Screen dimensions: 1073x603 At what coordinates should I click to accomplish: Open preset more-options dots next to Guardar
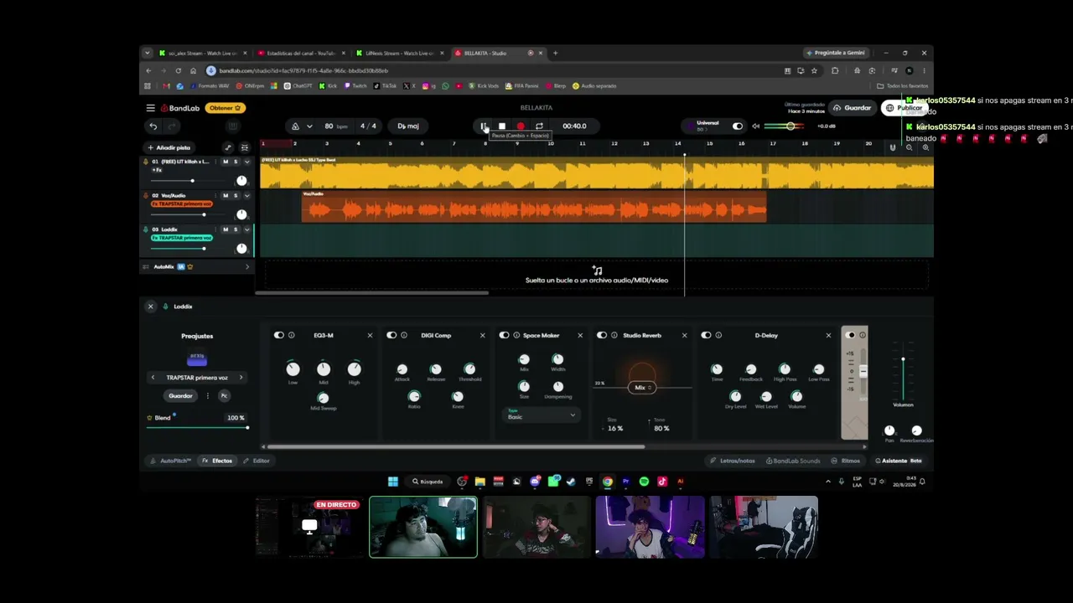[208, 395]
